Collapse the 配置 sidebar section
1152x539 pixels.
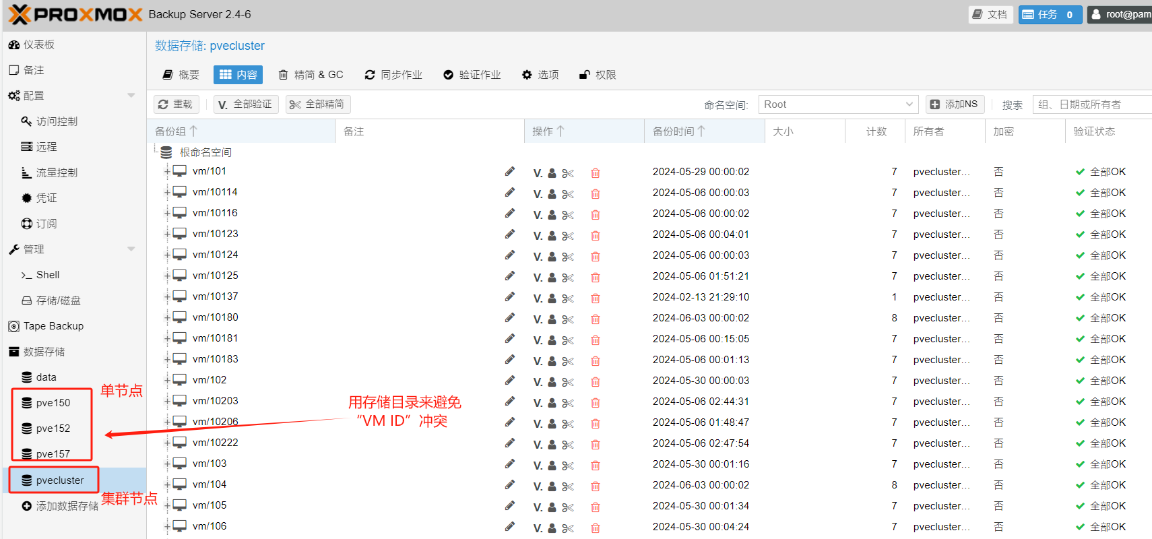point(131,96)
